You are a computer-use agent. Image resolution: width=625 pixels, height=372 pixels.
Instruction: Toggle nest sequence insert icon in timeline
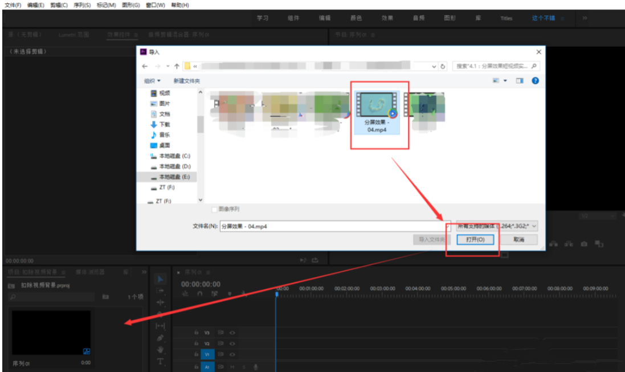(x=185, y=294)
